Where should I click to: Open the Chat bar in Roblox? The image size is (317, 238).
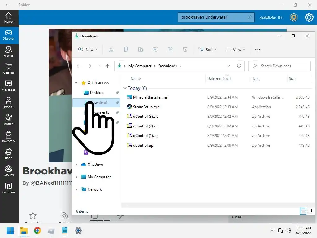(x=237, y=217)
